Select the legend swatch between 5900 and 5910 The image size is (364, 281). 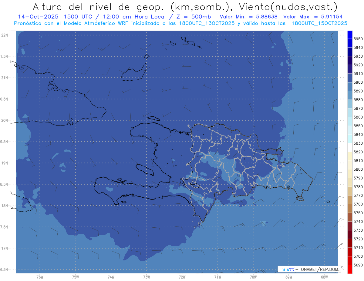tap(350, 78)
